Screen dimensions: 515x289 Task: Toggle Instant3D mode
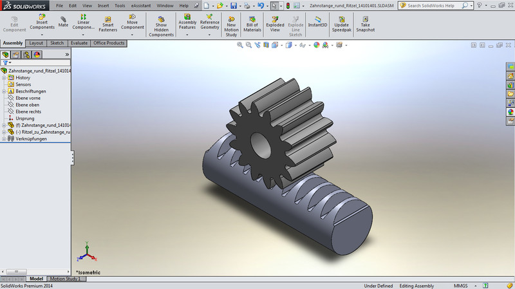(317, 21)
